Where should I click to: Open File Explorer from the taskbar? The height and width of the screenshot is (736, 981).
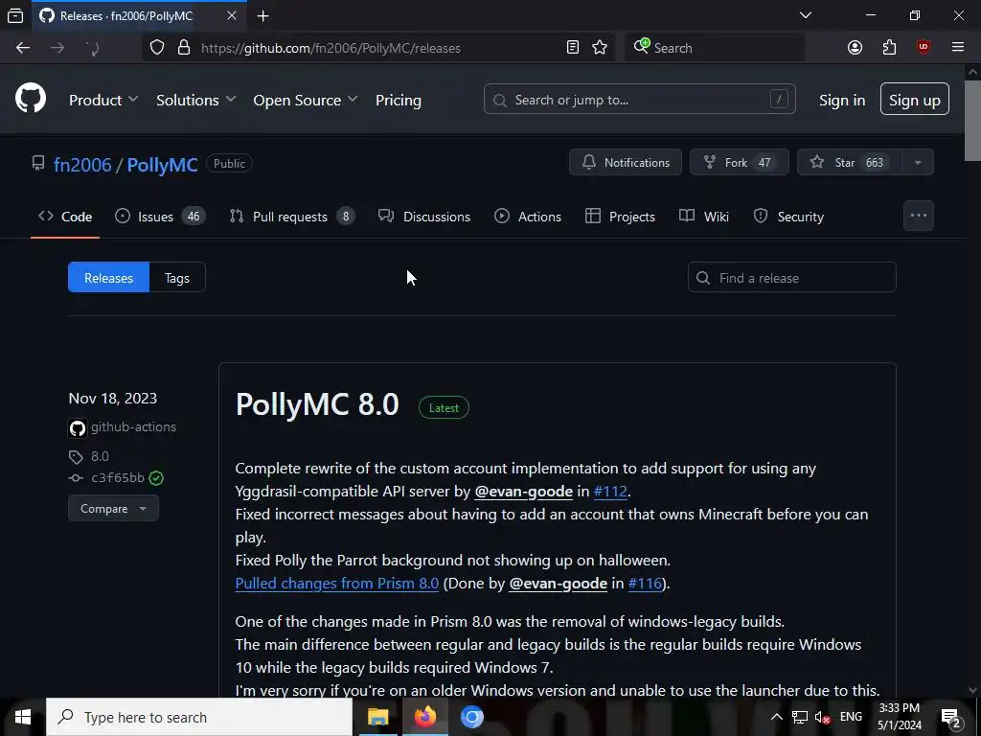pyautogui.click(x=377, y=717)
